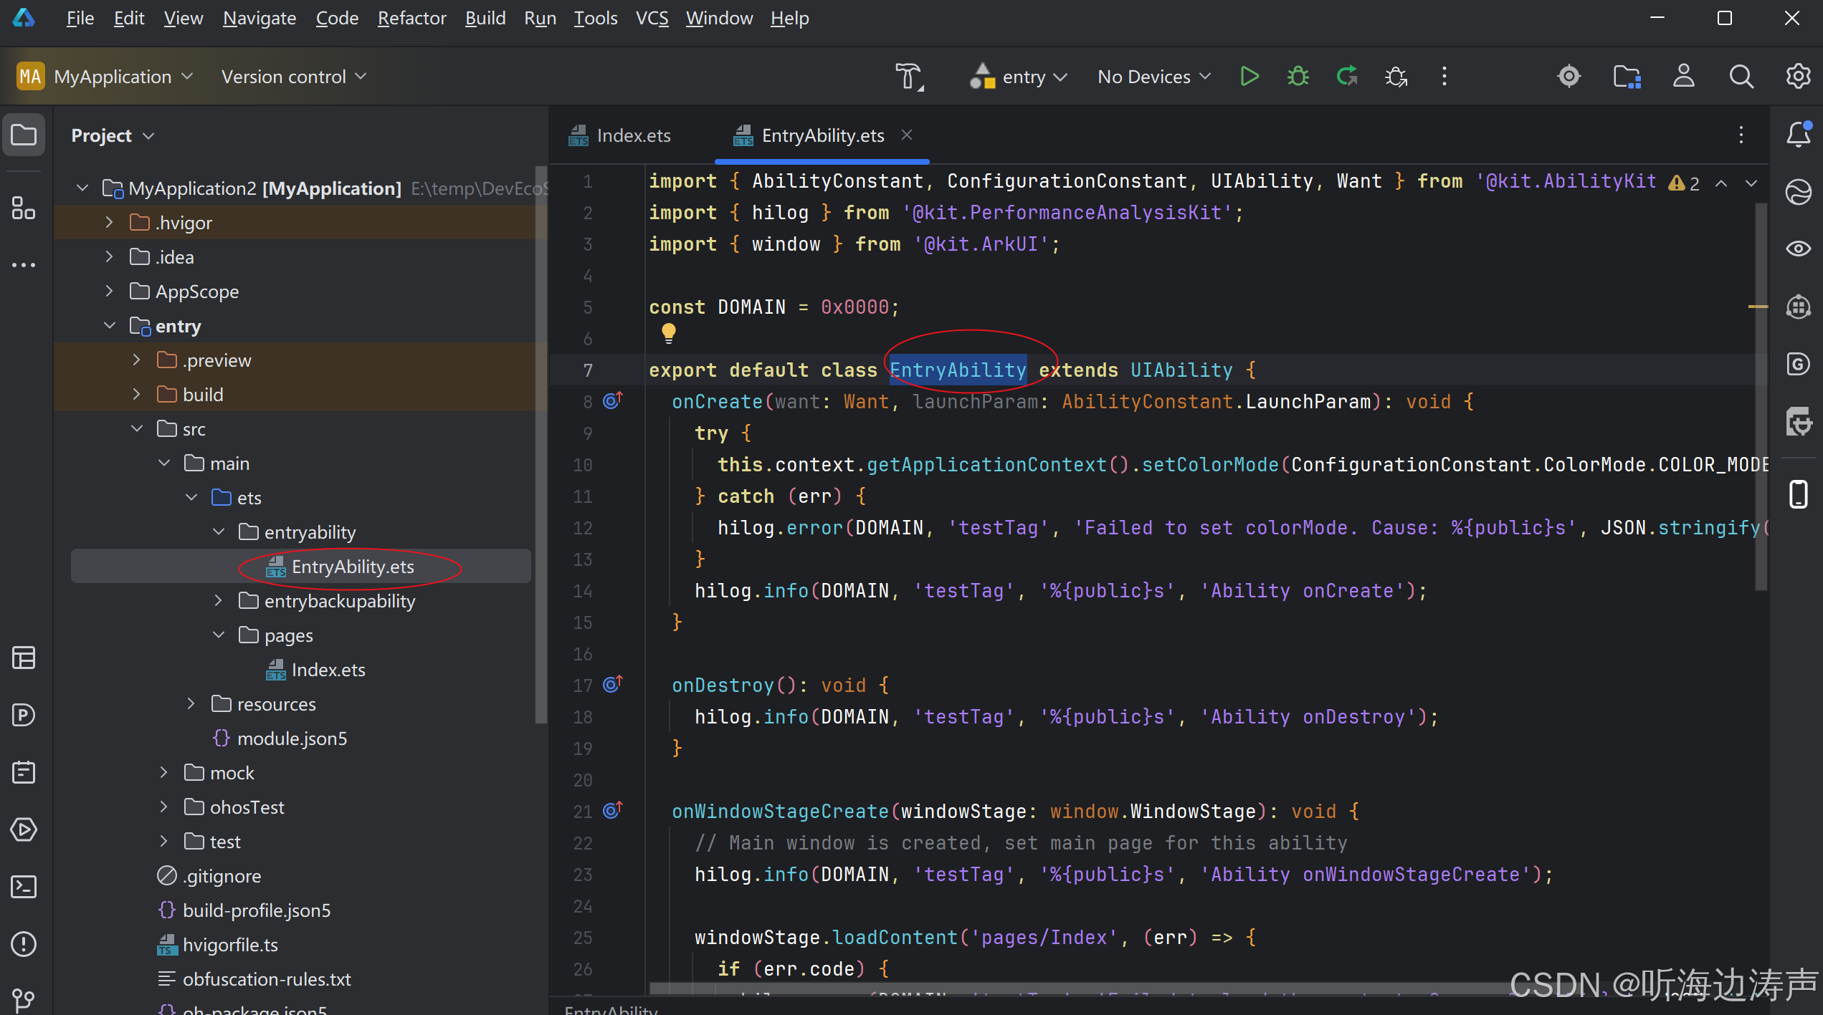The height and width of the screenshot is (1015, 1823).
Task: Click the override gutter marker on the onCreate line
Action: 612,400
